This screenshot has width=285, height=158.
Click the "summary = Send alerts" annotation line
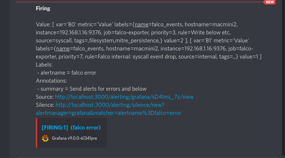(92, 89)
